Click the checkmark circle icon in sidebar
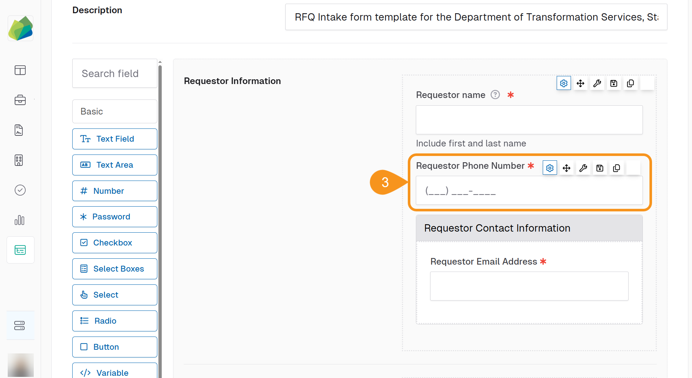This screenshot has width=692, height=378. tap(20, 190)
